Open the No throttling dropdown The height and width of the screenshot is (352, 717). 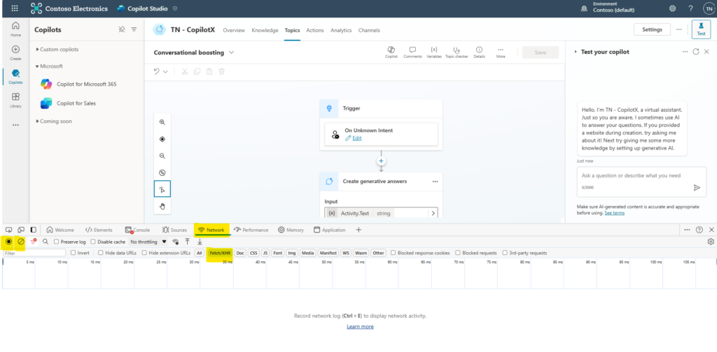(148, 242)
